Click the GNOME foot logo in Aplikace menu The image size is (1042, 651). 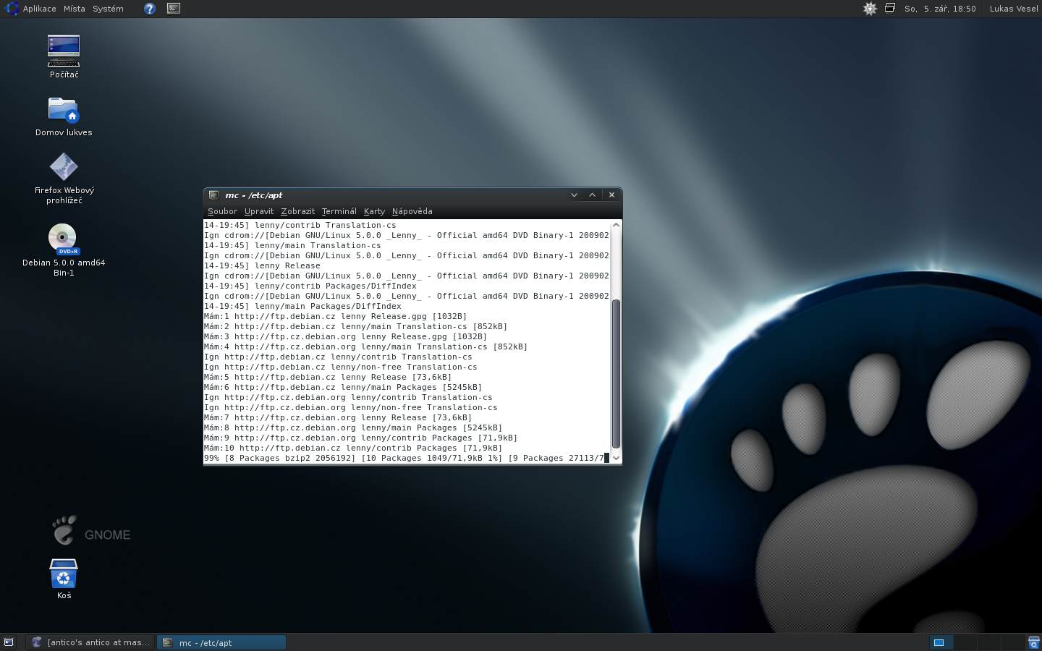pyautogui.click(x=11, y=9)
